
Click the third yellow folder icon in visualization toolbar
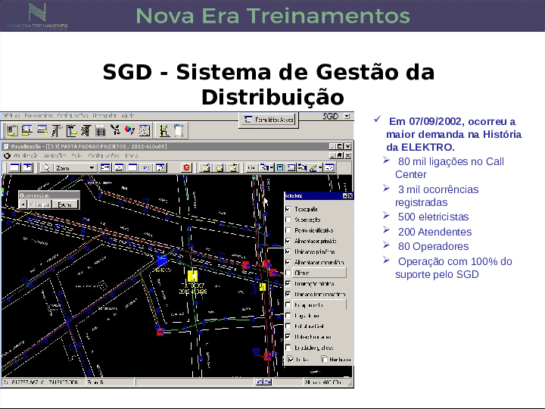pos(234,167)
